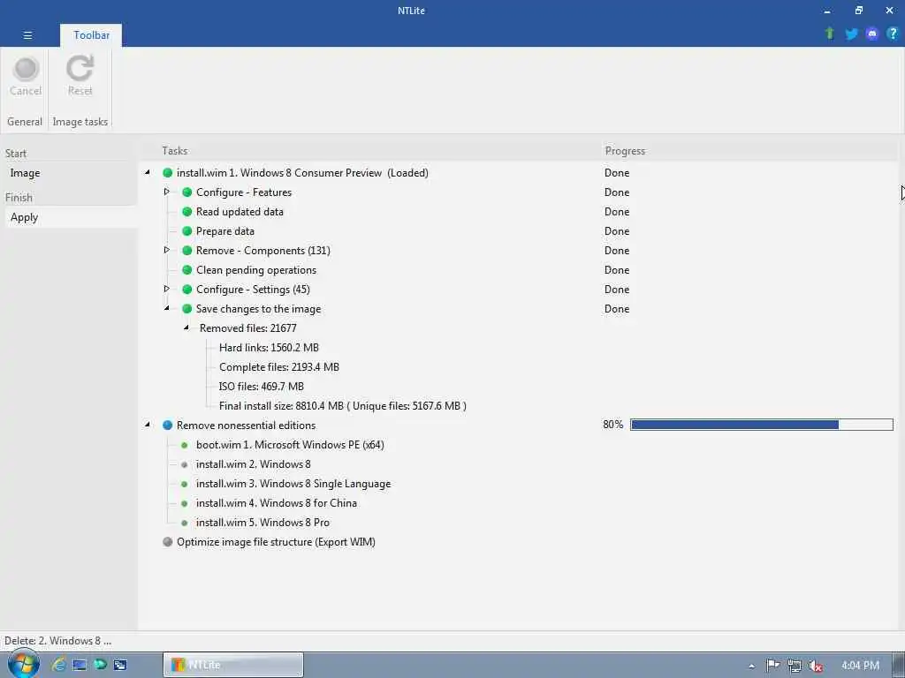Select the Hard links: 1560.2 MB row
905x678 pixels.
tap(269, 348)
